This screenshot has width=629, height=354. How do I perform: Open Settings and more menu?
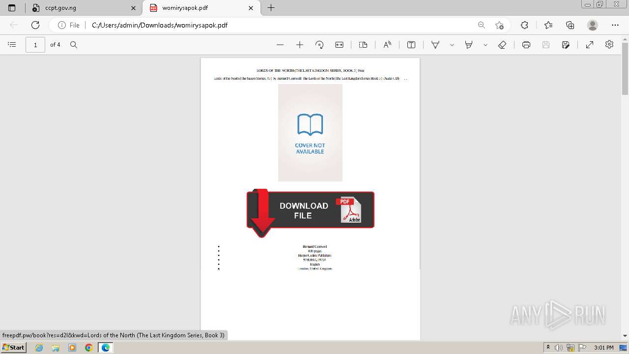coord(615,25)
